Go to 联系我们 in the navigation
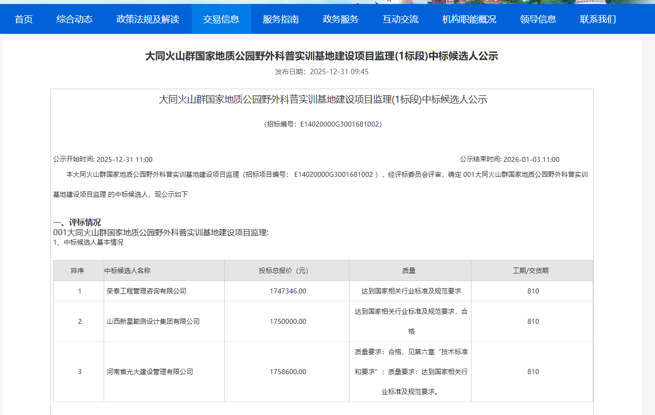This screenshot has width=655, height=415. pos(598,19)
